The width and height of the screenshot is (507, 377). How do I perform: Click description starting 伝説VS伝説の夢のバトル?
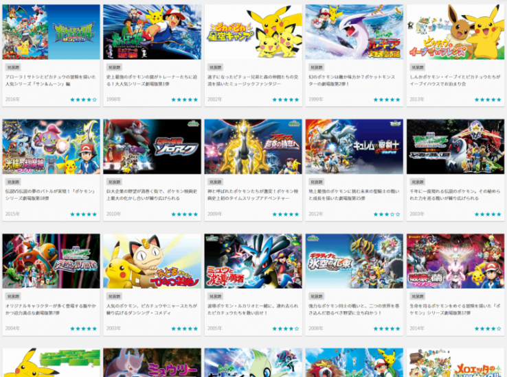[x=50, y=195]
